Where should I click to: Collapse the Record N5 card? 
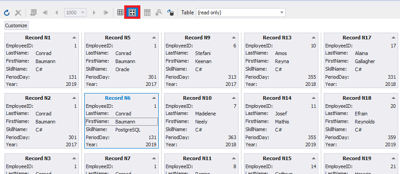(x=154, y=38)
